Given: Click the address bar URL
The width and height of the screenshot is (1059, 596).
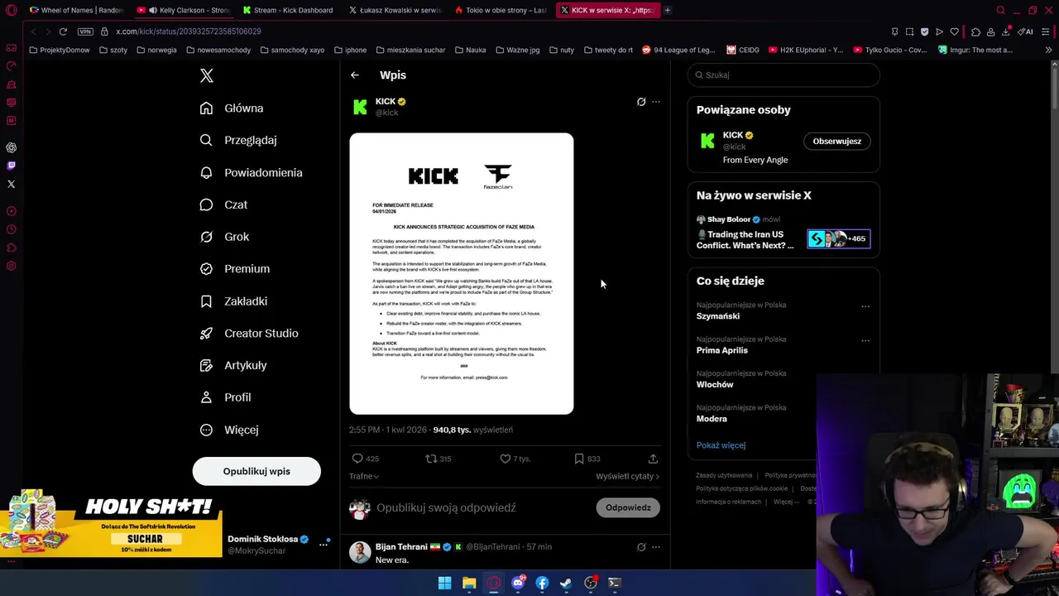Looking at the screenshot, I should [x=189, y=31].
